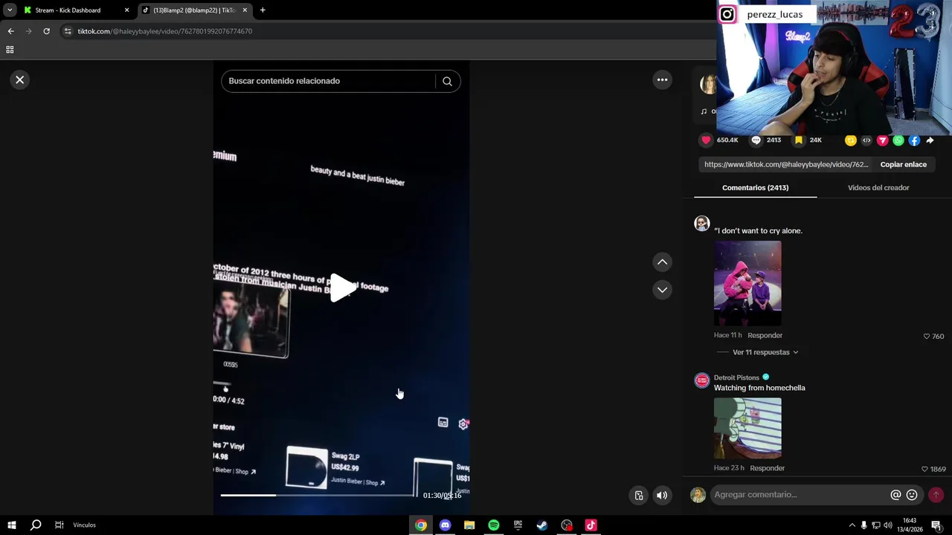Switch to 'Videos del creador' tab
Viewport: 952px width, 535px height.
878,188
